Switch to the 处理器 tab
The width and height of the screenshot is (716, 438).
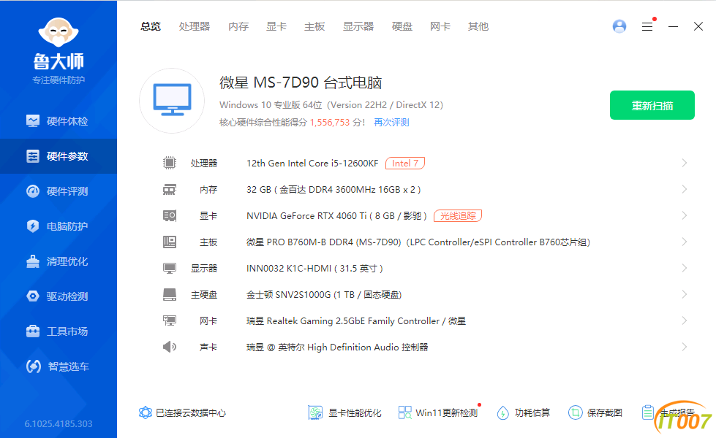click(195, 26)
